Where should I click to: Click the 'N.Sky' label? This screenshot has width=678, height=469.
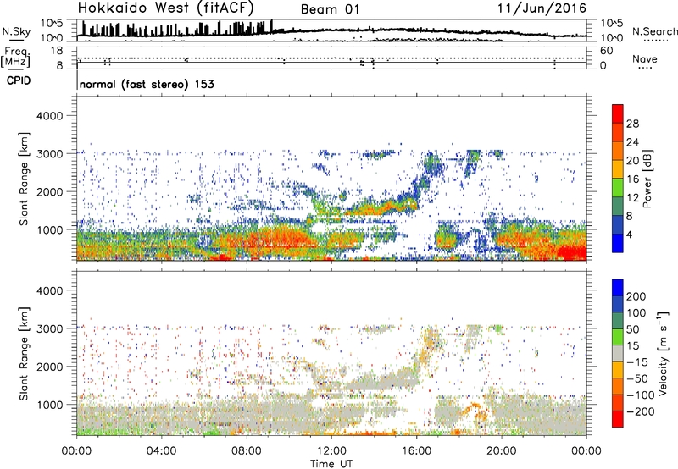pos(16,31)
